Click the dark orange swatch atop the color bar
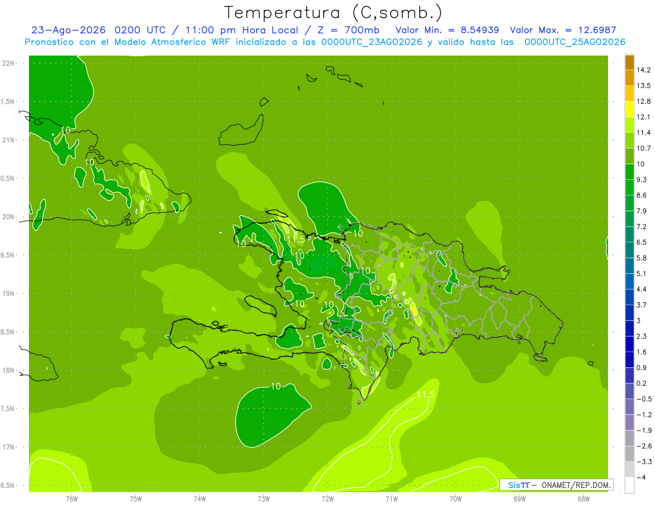Screen dimensions: 655x506 [629, 62]
